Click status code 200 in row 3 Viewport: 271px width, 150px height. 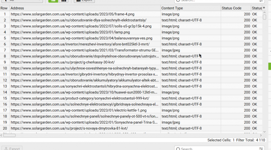247,26
